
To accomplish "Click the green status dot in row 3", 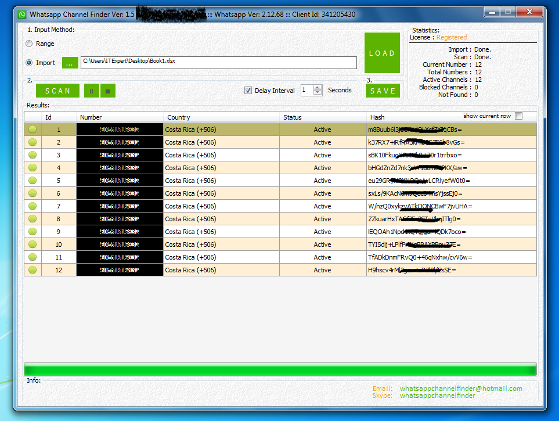I will pyautogui.click(x=33, y=155).
